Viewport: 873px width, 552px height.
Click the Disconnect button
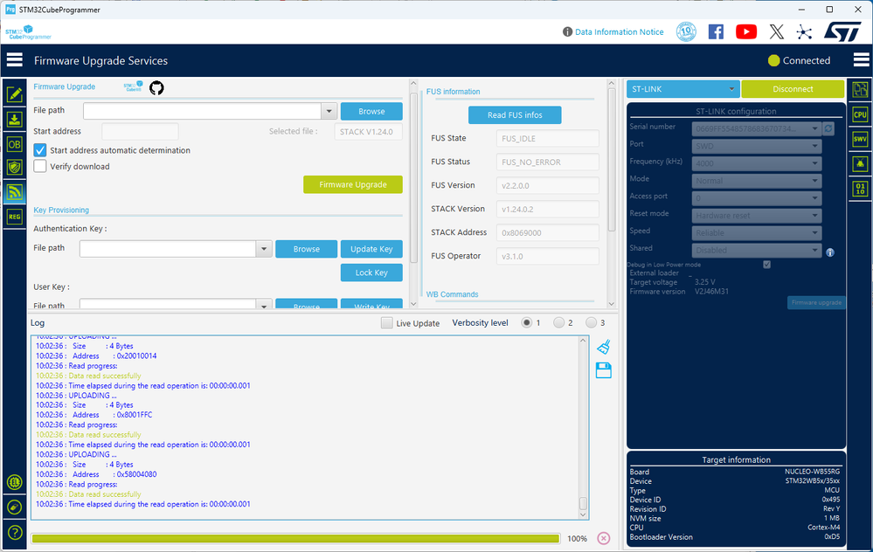pyautogui.click(x=793, y=89)
